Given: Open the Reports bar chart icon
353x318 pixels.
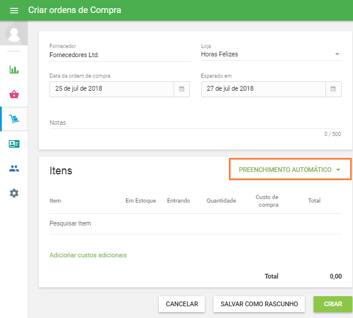Looking at the screenshot, I should [14, 69].
